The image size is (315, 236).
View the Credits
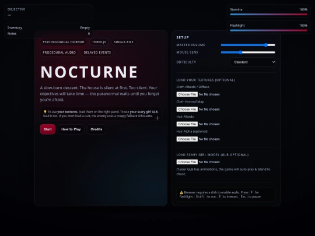click(96, 129)
